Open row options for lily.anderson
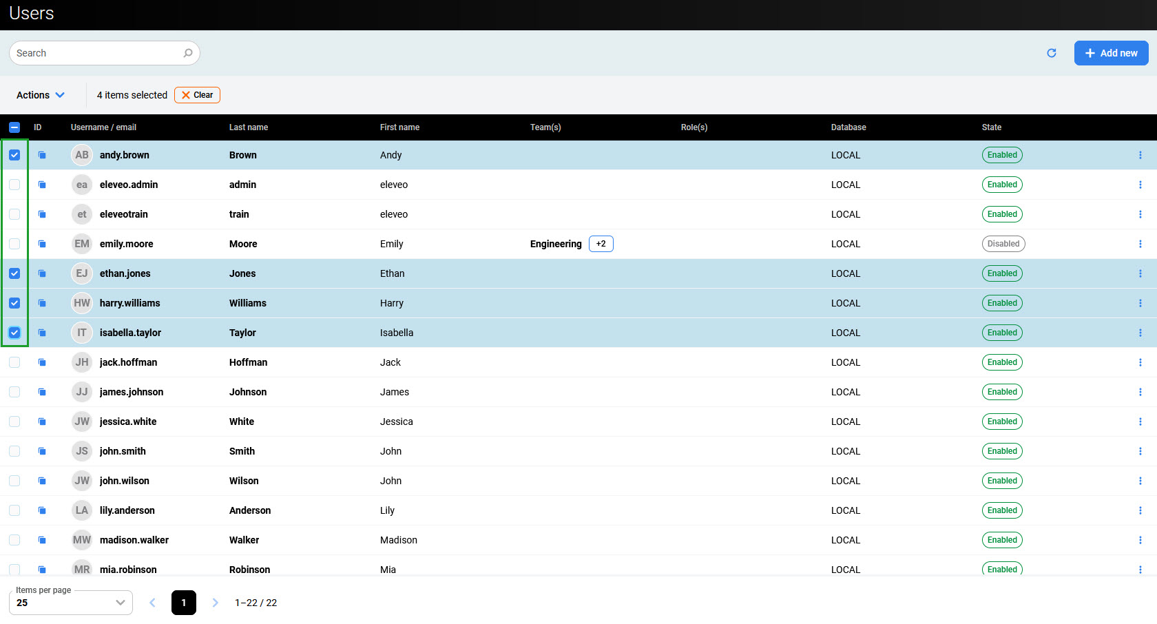The height and width of the screenshot is (624, 1157). (1140, 510)
